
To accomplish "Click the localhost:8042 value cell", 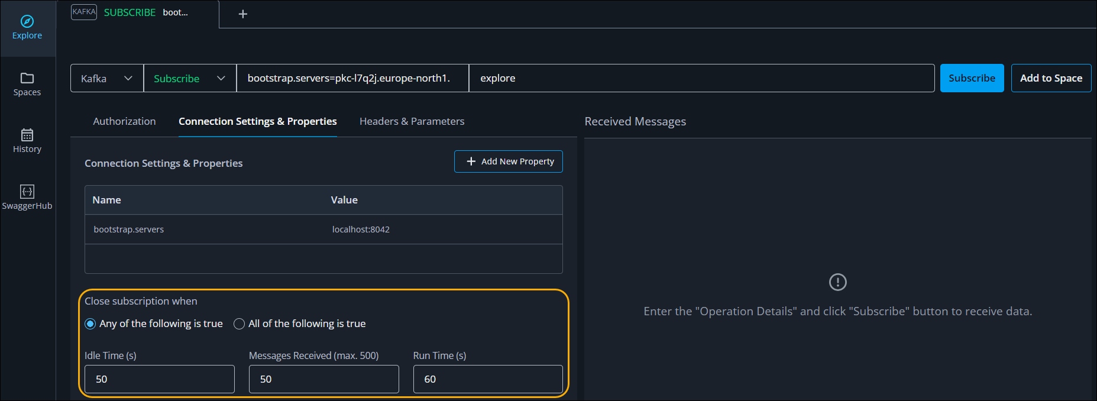I will 361,229.
